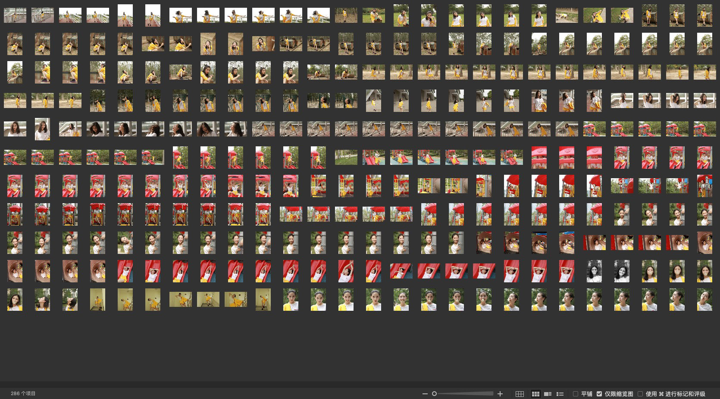720x399 pixels.
Task: Select the first yellow stairwell thumbnail
Action: (98, 300)
